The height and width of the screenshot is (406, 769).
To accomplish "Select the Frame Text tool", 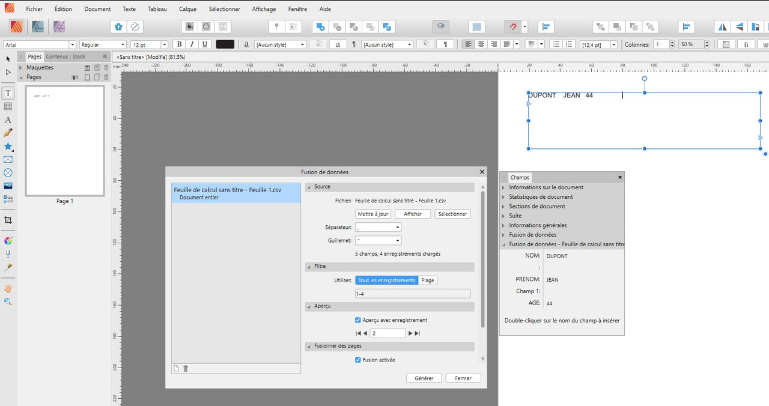I will point(8,93).
